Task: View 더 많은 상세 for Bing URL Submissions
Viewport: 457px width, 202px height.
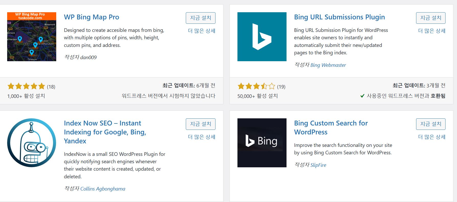Action: [432, 31]
